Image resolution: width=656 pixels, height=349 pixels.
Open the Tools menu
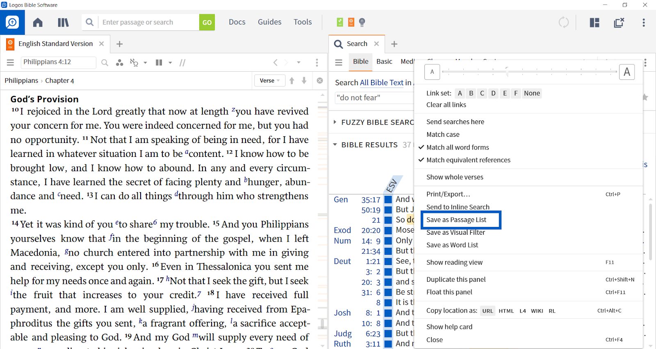[x=303, y=22]
